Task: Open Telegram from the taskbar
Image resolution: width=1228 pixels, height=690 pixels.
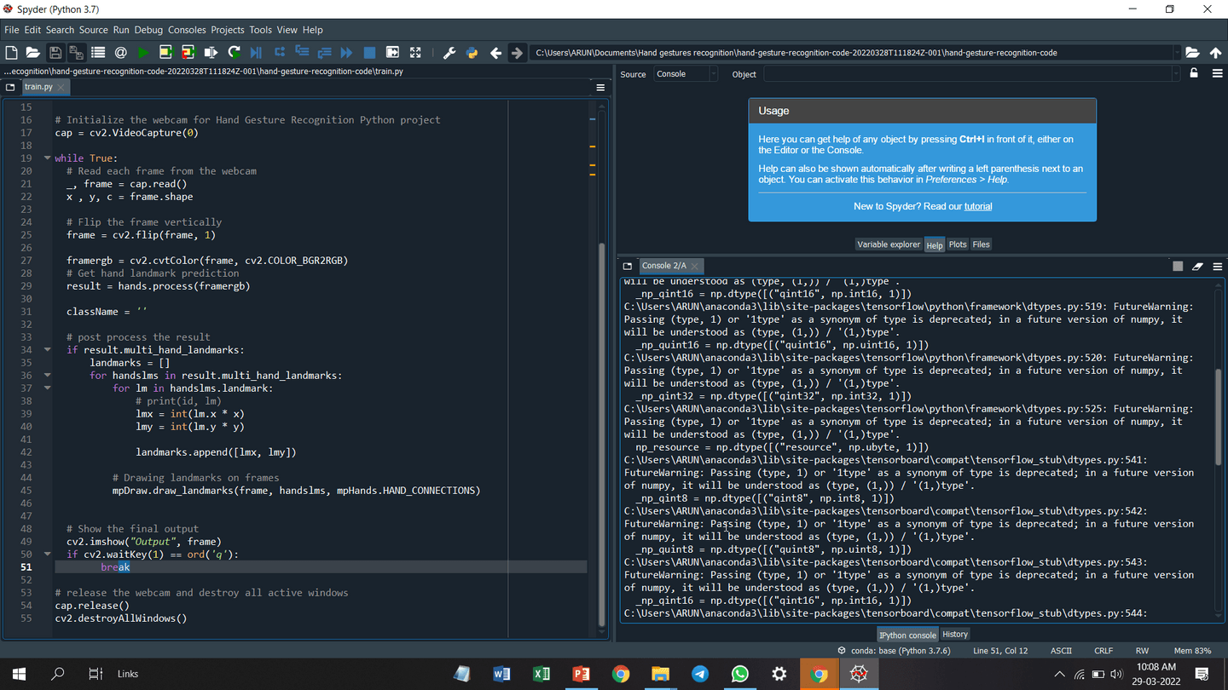Action: [x=700, y=674]
